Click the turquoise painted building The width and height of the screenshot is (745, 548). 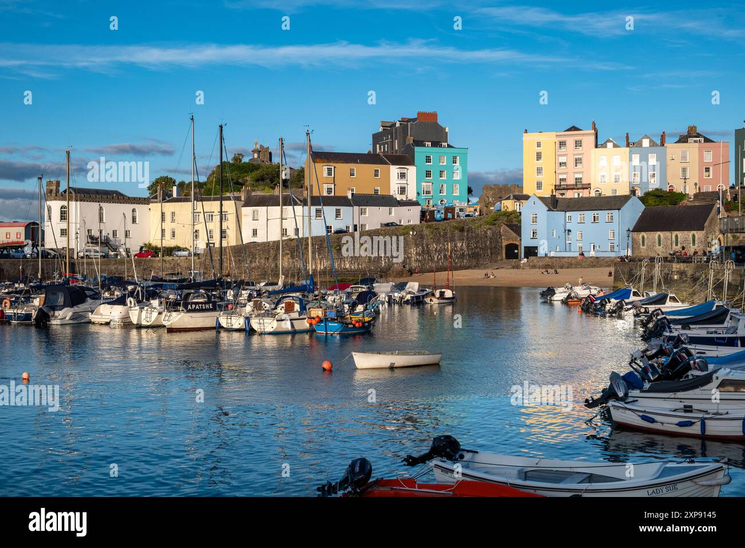coord(440,176)
